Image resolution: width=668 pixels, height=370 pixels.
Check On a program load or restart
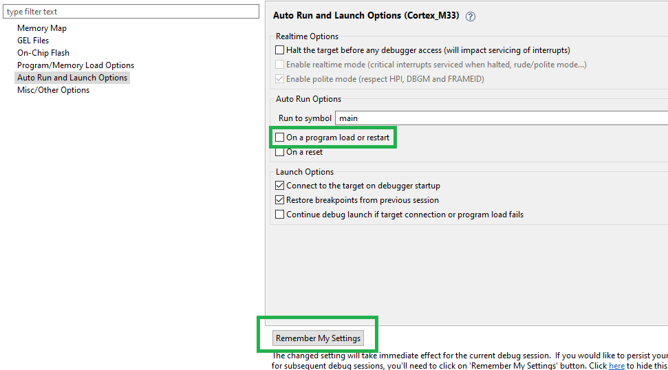click(x=280, y=138)
